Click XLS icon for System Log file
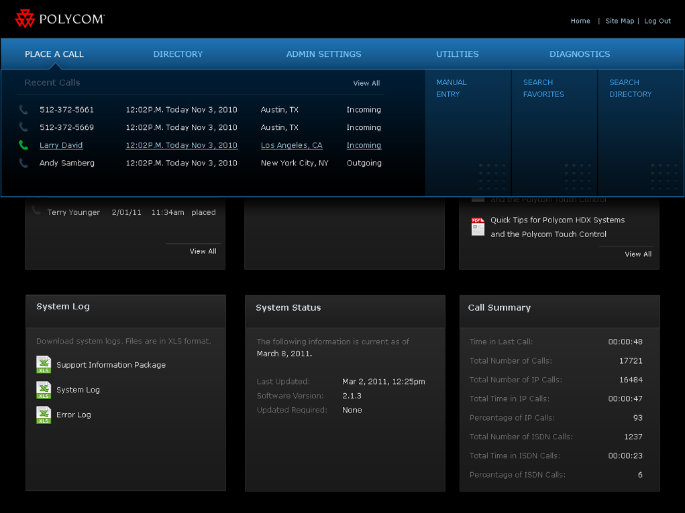The image size is (685, 513). (x=44, y=390)
